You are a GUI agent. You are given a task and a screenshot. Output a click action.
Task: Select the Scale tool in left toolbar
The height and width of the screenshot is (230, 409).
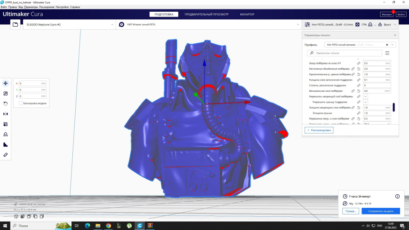[x=6, y=94]
